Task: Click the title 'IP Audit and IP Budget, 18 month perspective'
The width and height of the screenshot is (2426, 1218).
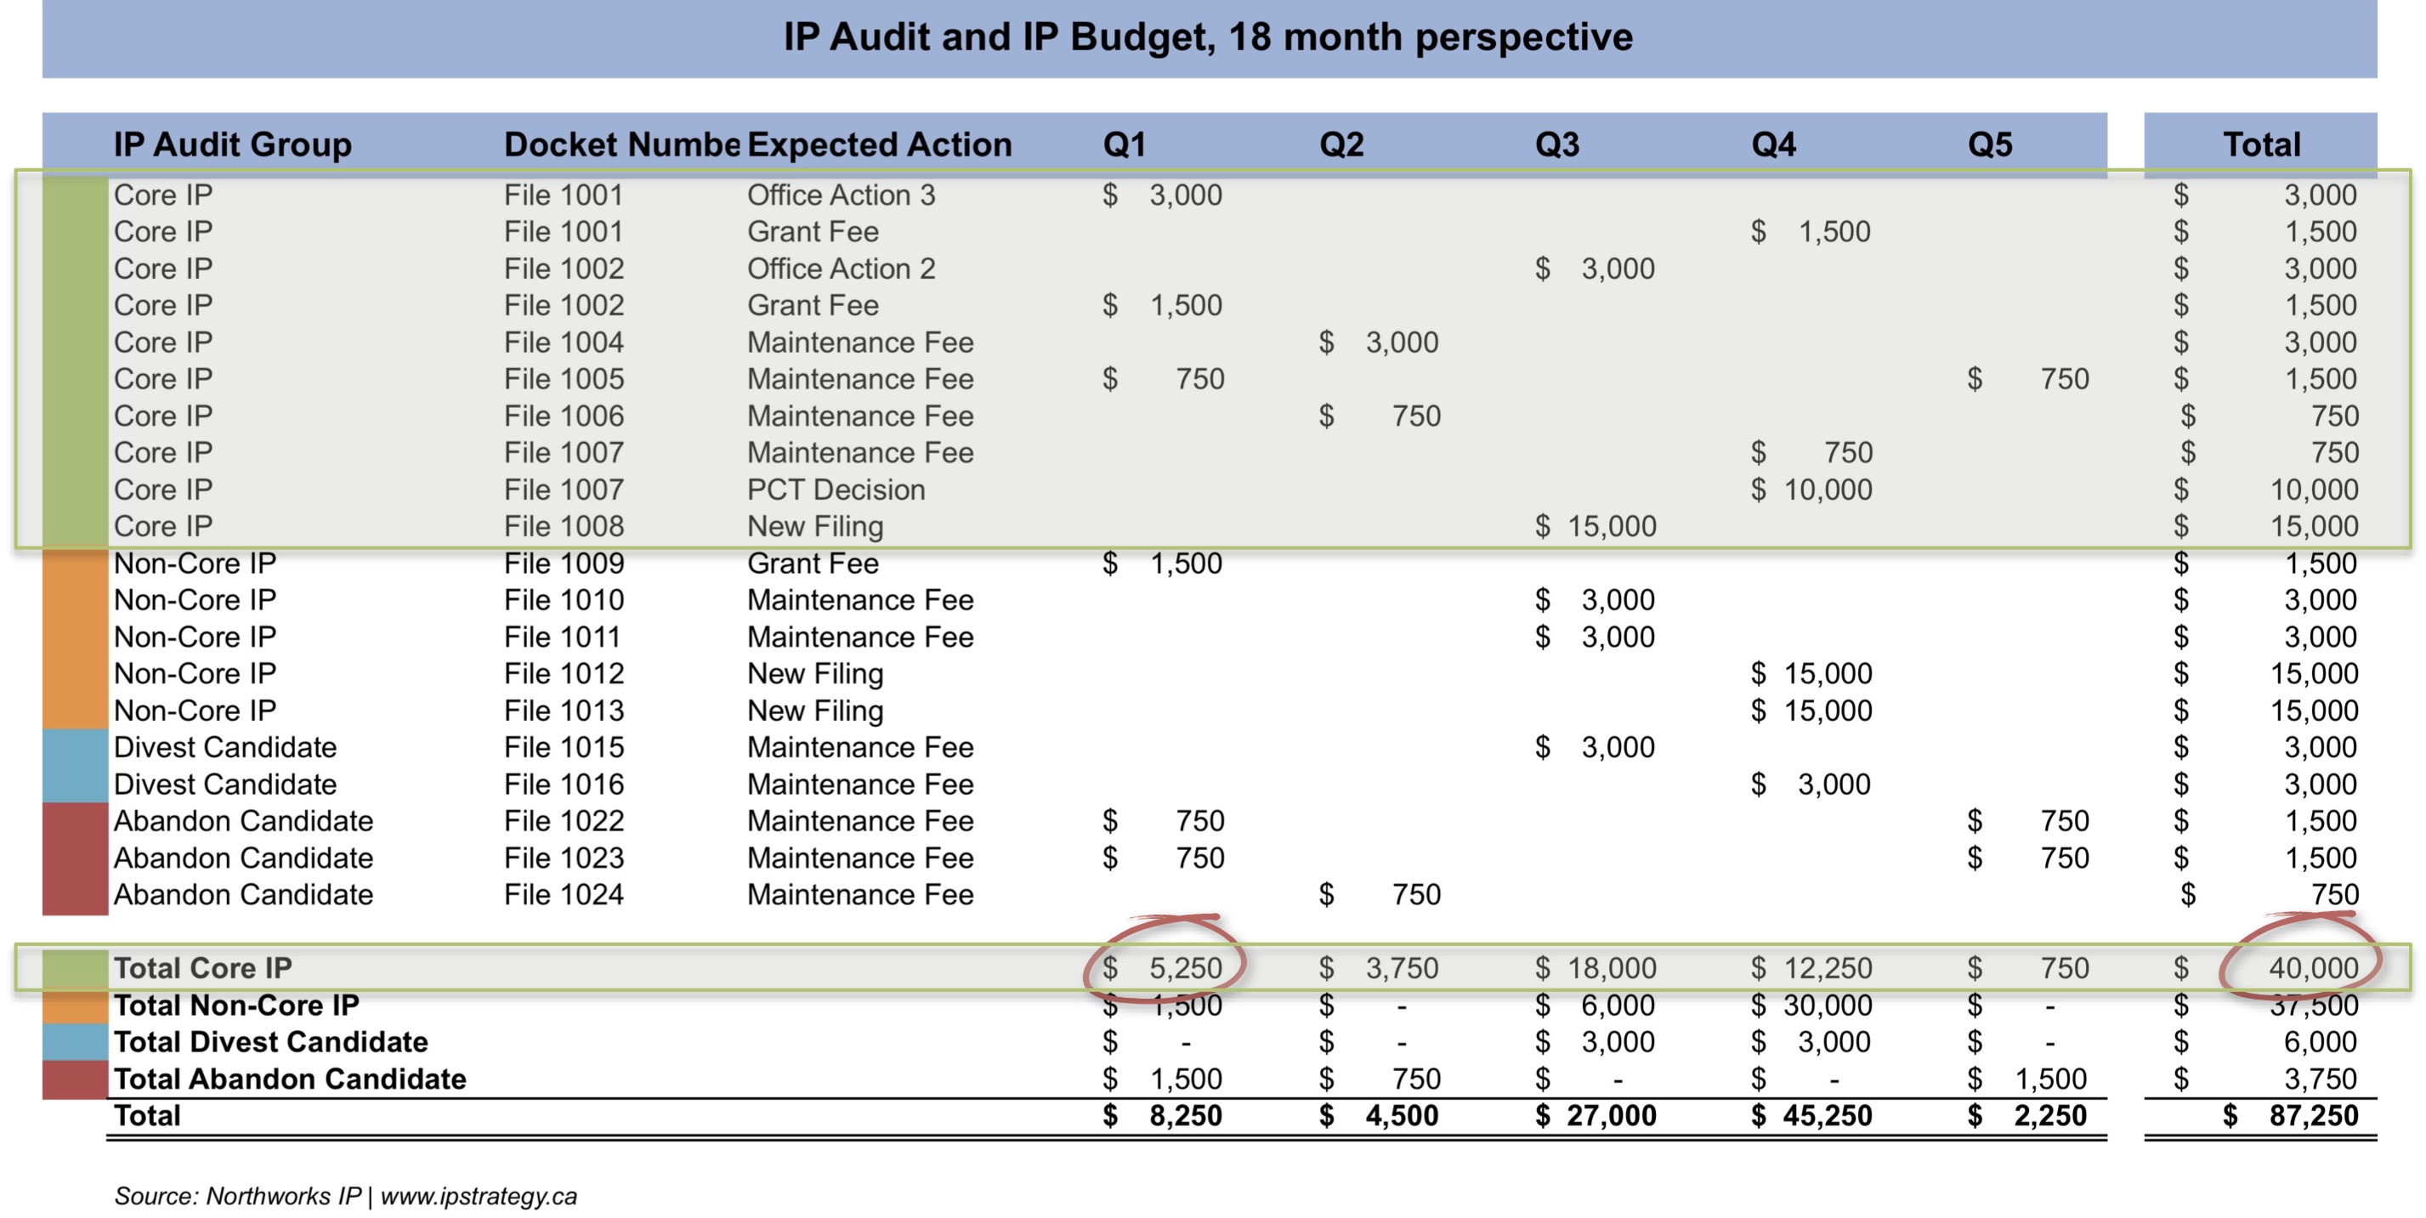Action: pyautogui.click(x=1208, y=37)
